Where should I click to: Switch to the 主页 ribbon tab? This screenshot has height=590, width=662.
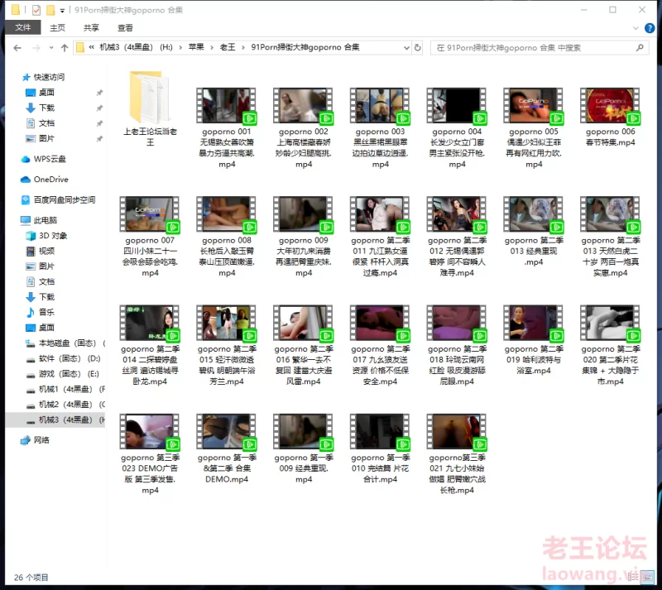57,28
